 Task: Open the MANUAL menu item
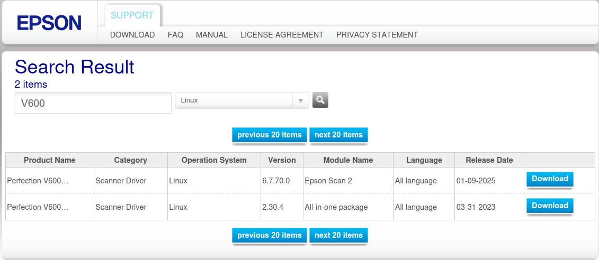pos(212,35)
